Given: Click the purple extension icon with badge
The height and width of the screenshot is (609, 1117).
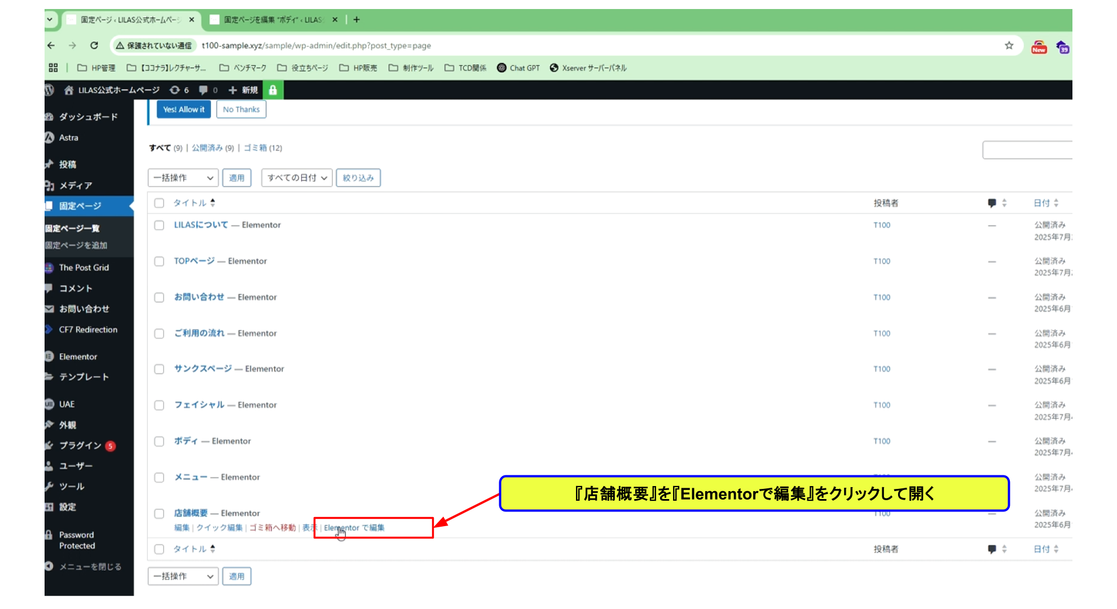Looking at the screenshot, I should tap(1063, 47).
